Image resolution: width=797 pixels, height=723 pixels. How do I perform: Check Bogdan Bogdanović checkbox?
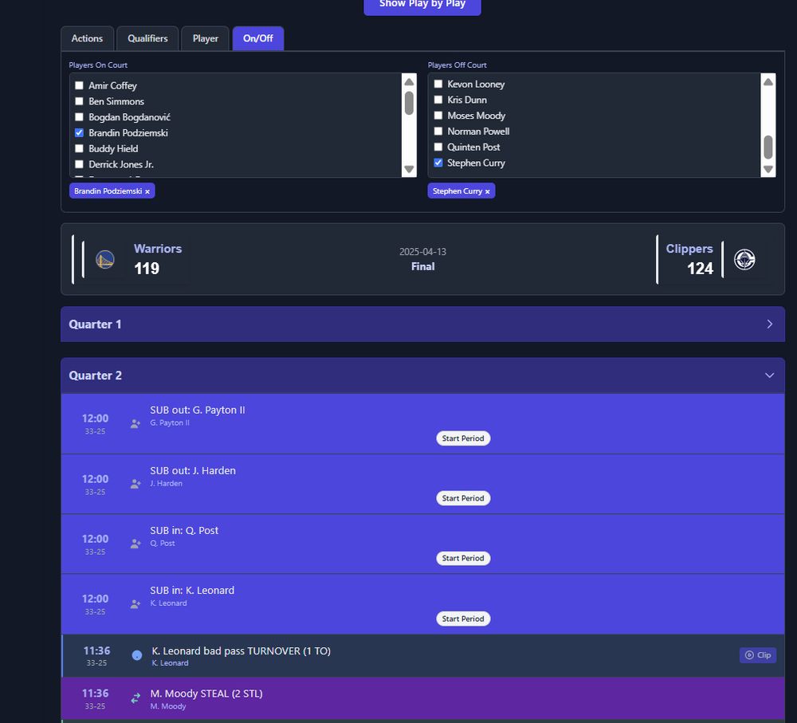pos(79,117)
